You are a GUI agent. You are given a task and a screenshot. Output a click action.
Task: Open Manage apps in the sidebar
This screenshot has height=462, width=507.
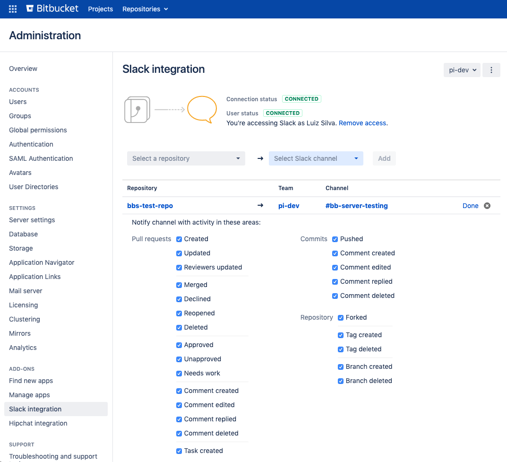[29, 395]
